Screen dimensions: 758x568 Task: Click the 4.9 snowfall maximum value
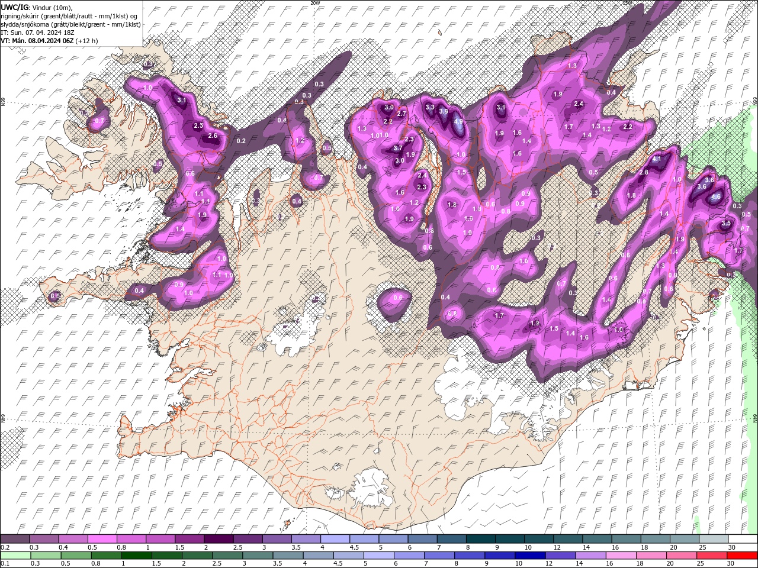click(x=458, y=121)
